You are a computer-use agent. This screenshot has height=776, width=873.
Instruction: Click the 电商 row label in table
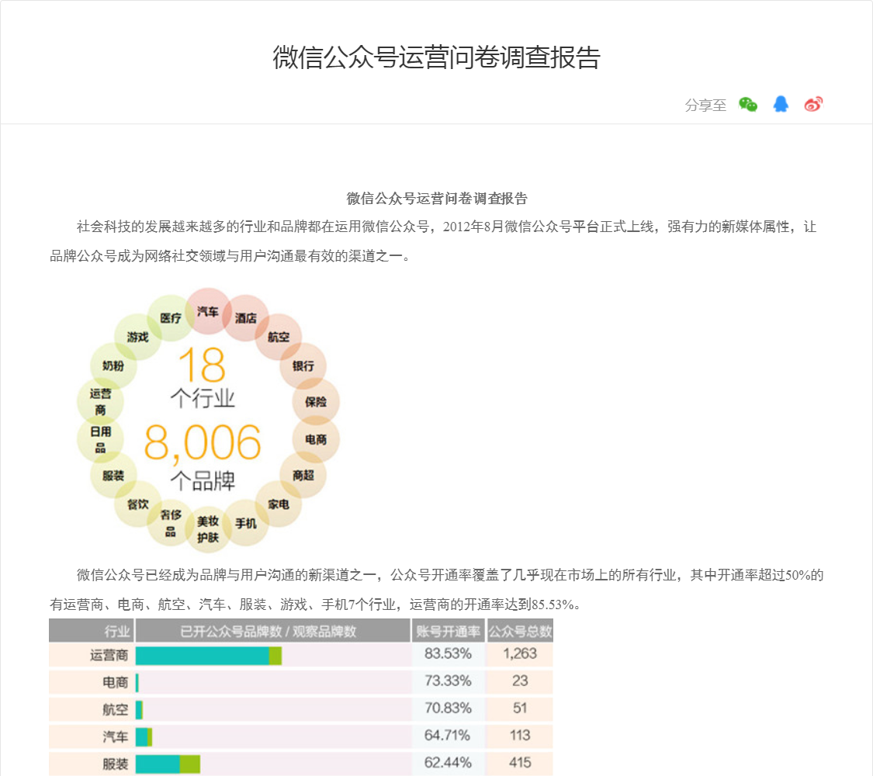[x=116, y=682]
